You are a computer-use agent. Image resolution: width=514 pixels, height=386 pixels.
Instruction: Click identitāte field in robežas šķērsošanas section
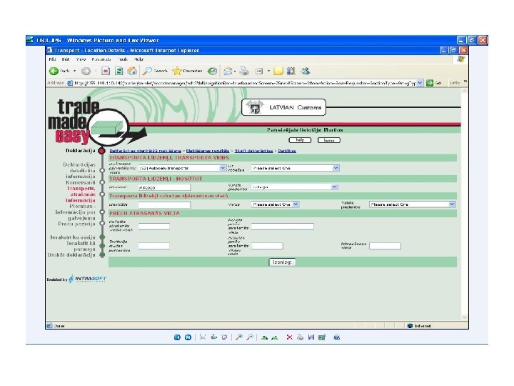coord(164,204)
